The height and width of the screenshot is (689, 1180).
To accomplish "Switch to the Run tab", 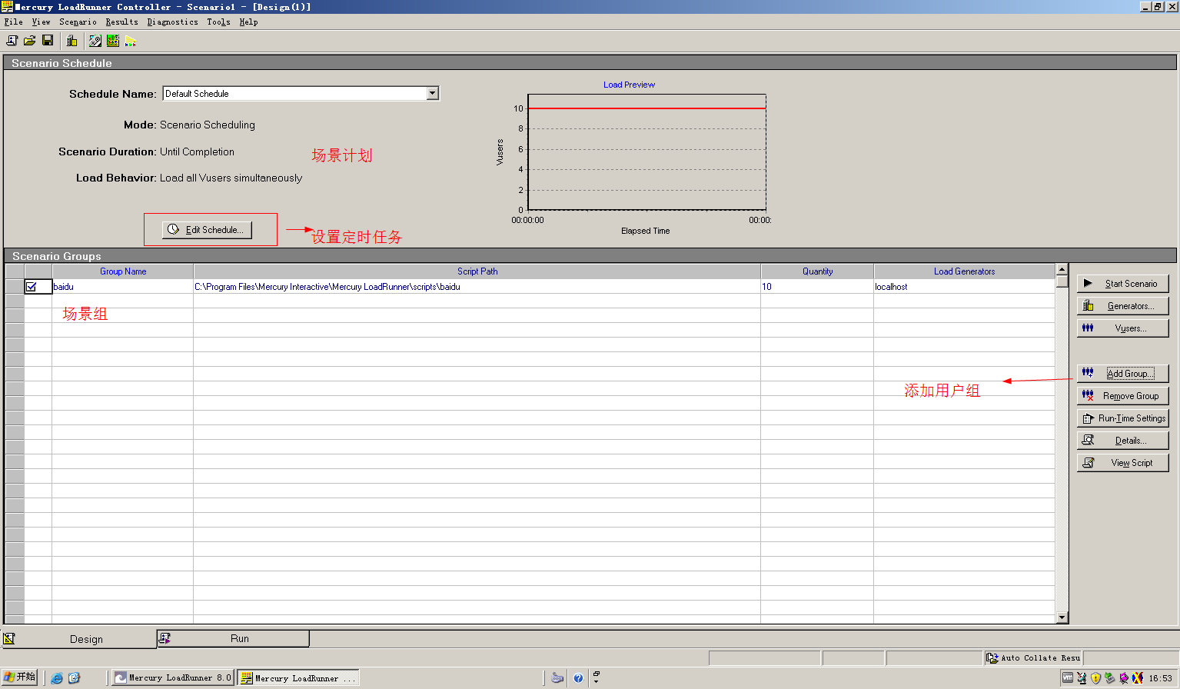I will 234,638.
